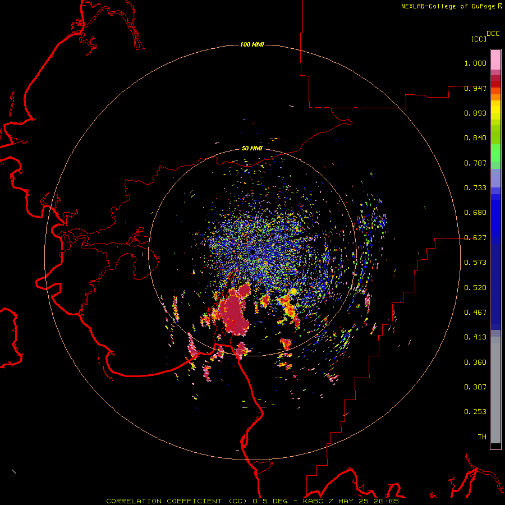
Task: Click the 7 MAY 25 date text
Action: (350, 501)
